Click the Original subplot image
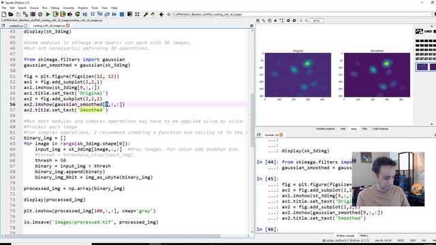The height and width of the screenshot is (245, 436). pyautogui.click(x=298, y=75)
